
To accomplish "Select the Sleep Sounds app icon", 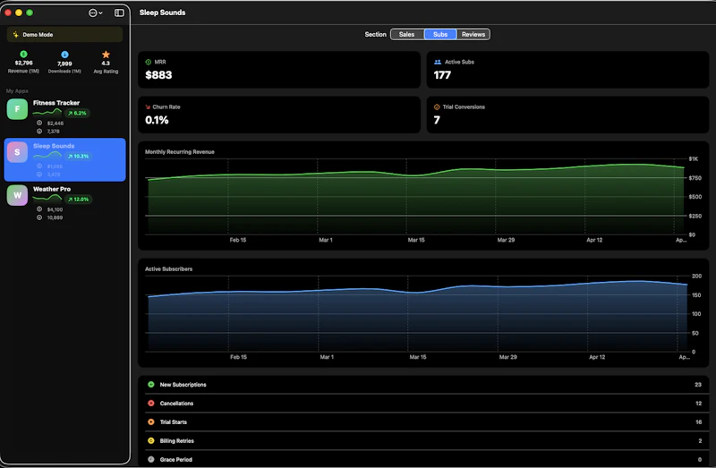I will [17, 152].
